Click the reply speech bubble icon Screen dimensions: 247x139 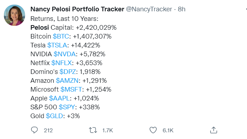[34, 130]
